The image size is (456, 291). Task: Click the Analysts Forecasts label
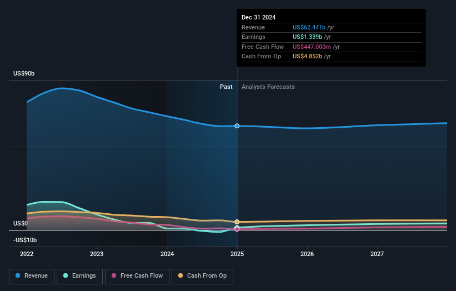click(268, 87)
